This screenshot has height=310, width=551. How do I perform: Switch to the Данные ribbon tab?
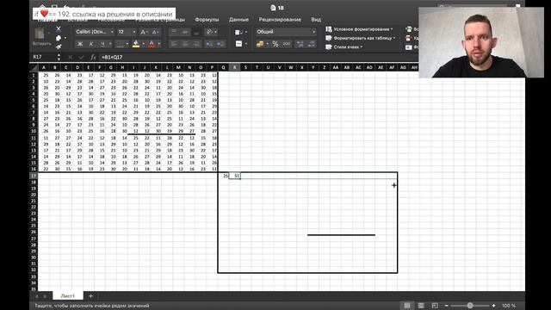pyautogui.click(x=238, y=20)
